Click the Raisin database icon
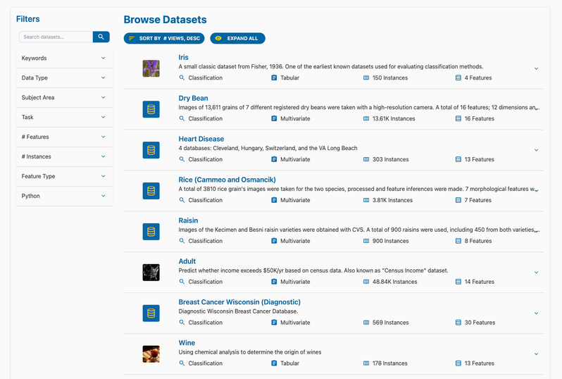 point(151,232)
